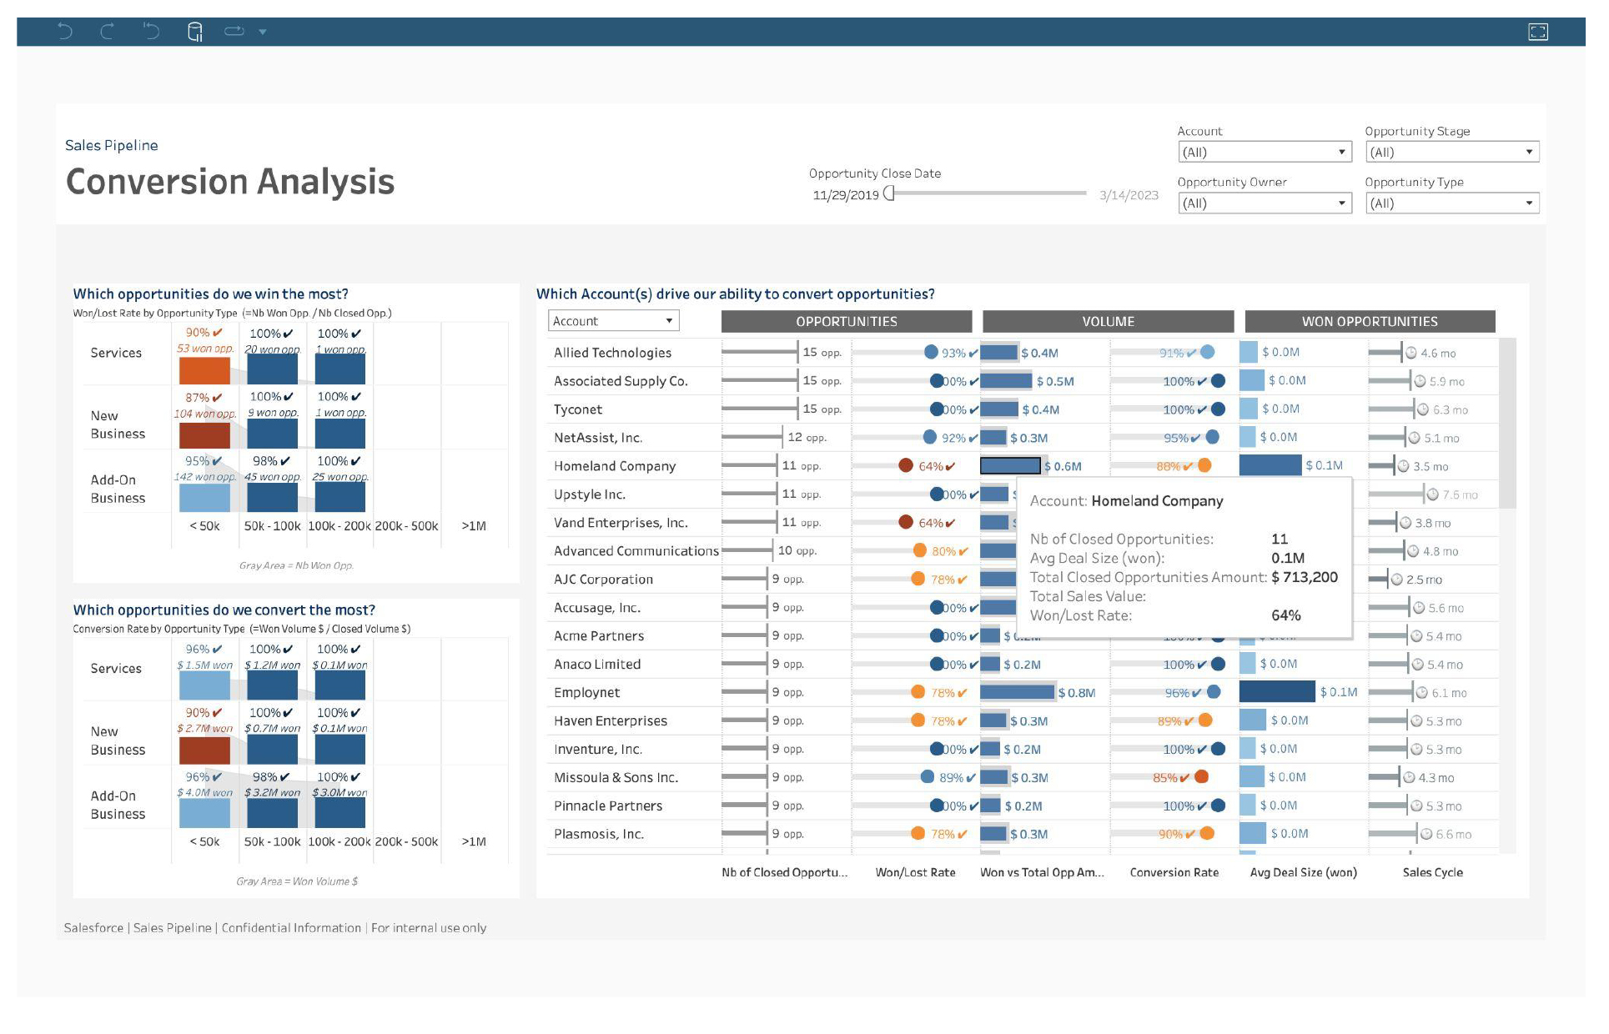The width and height of the screenshot is (1609, 1034).
Task: Click the Redo arrow icon in toolbar
Action: [108, 32]
